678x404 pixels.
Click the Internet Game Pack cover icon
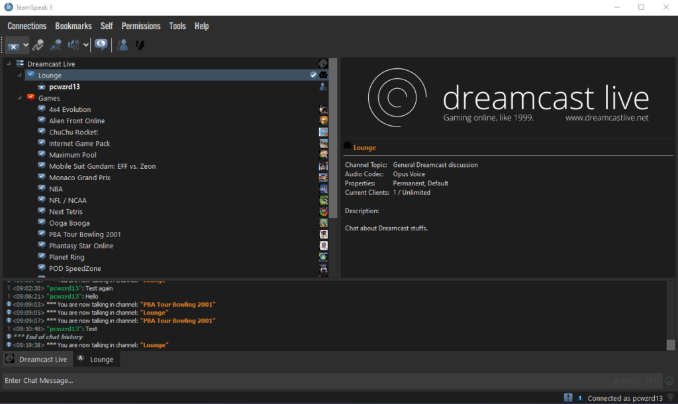(x=323, y=143)
